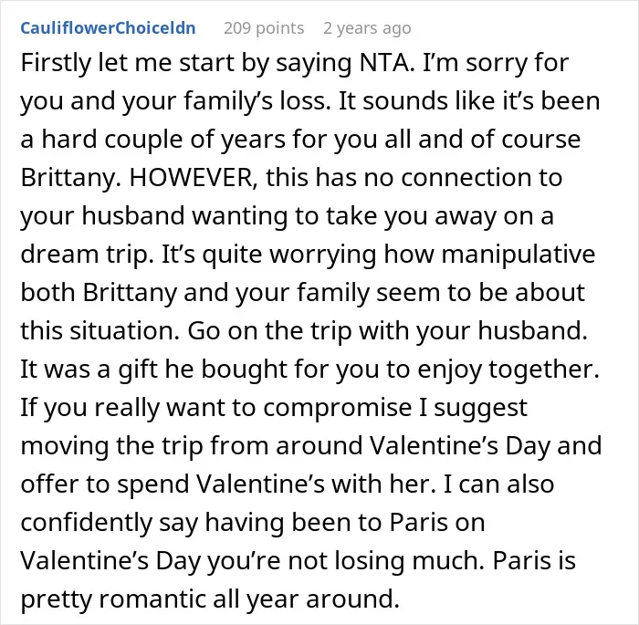Screen dimensions: 639x625
Task: Open the 2 years ago timestamp
Action: click(367, 28)
